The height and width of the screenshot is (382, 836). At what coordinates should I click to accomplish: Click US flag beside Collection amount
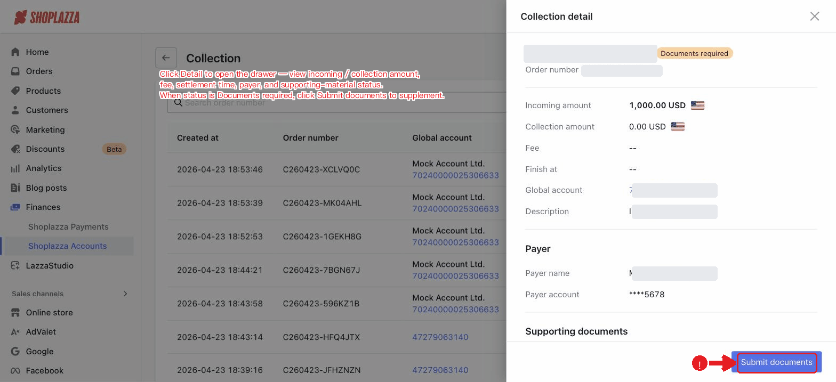point(678,127)
